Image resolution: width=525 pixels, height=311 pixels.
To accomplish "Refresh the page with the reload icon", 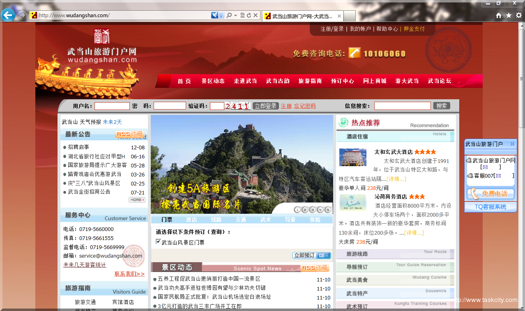I will tap(249, 16).
